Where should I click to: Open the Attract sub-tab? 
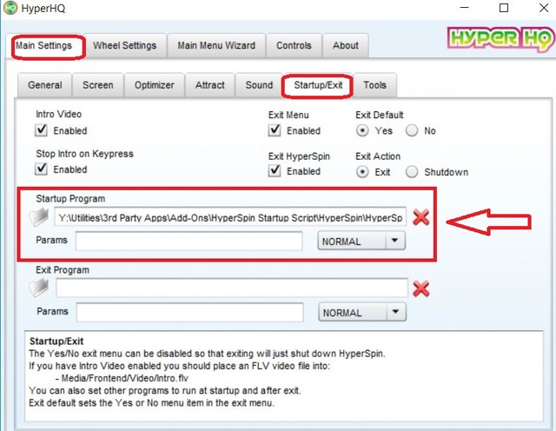click(x=209, y=85)
